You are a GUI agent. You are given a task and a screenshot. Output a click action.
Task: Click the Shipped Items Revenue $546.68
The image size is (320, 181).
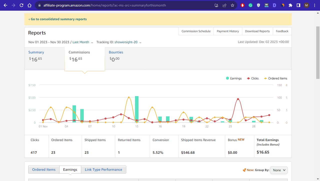[x=188, y=153]
